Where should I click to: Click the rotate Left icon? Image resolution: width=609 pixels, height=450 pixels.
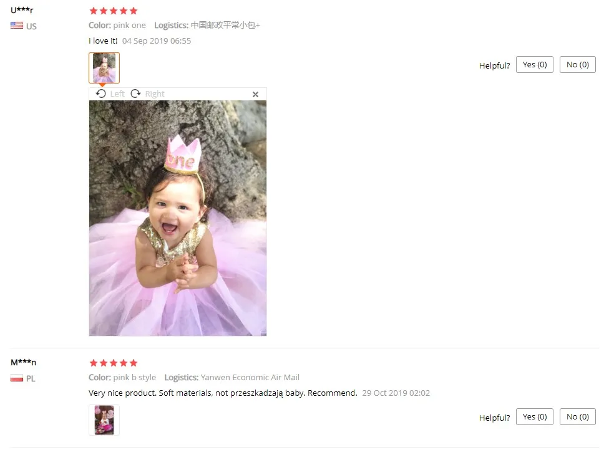pos(101,94)
